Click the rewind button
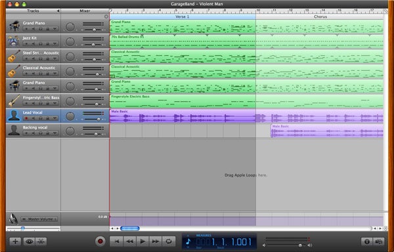The image size is (394, 252). 129,241
